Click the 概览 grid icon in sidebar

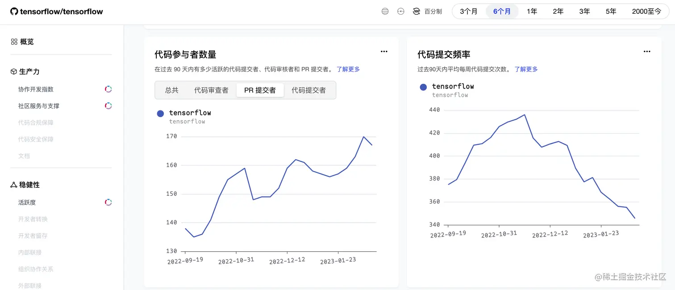14,42
